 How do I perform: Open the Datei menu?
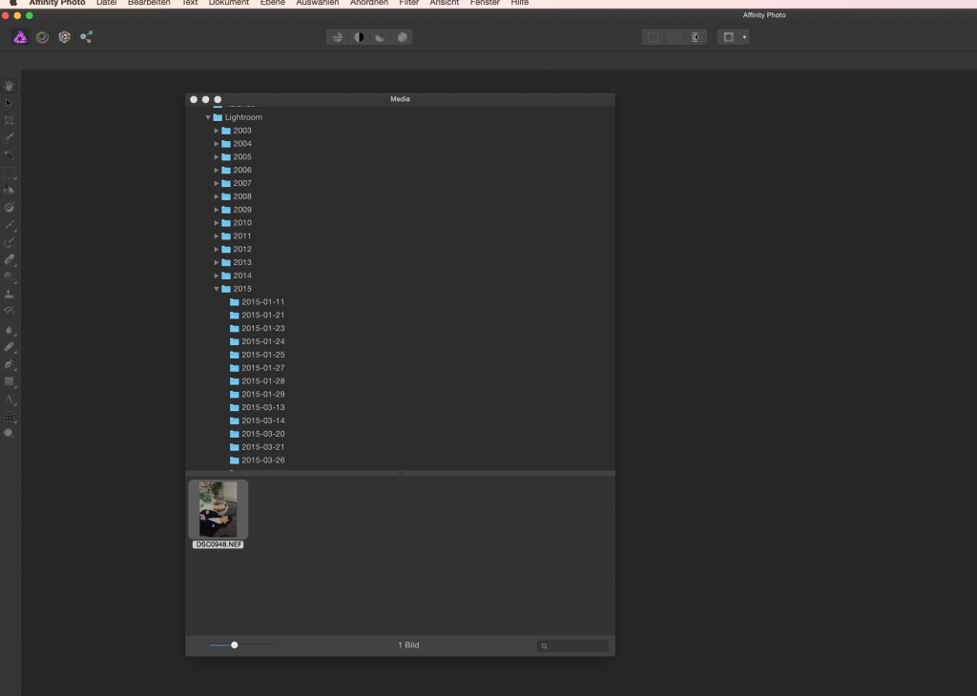coord(107,3)
